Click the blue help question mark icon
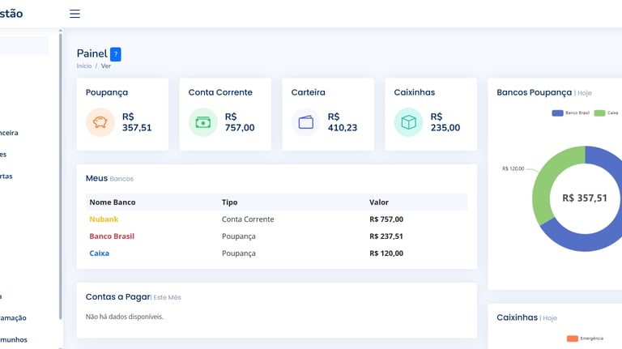Image resolution: width=622 pixels, height=349 pixels. [115, 54]
